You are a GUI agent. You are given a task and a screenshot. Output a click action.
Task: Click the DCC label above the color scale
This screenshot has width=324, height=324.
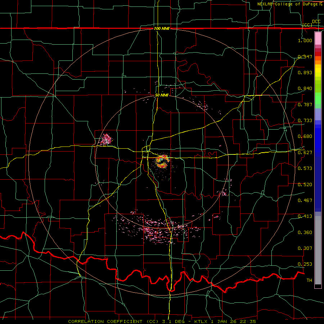click(316, 22)
